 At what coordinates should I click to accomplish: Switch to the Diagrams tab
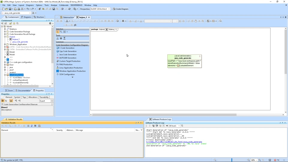pos(26,17)
